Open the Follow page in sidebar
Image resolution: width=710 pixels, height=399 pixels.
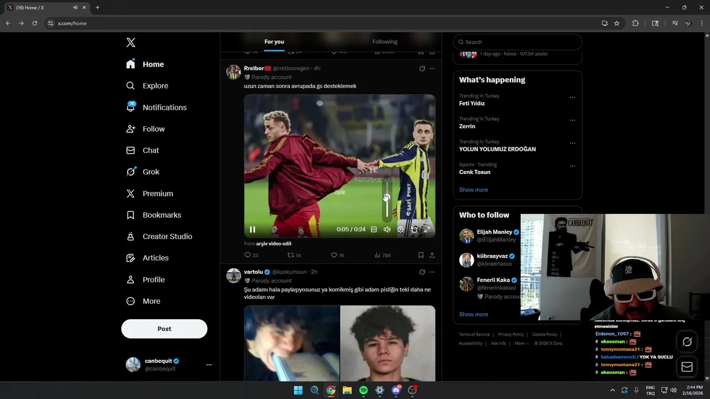point(145,129)
